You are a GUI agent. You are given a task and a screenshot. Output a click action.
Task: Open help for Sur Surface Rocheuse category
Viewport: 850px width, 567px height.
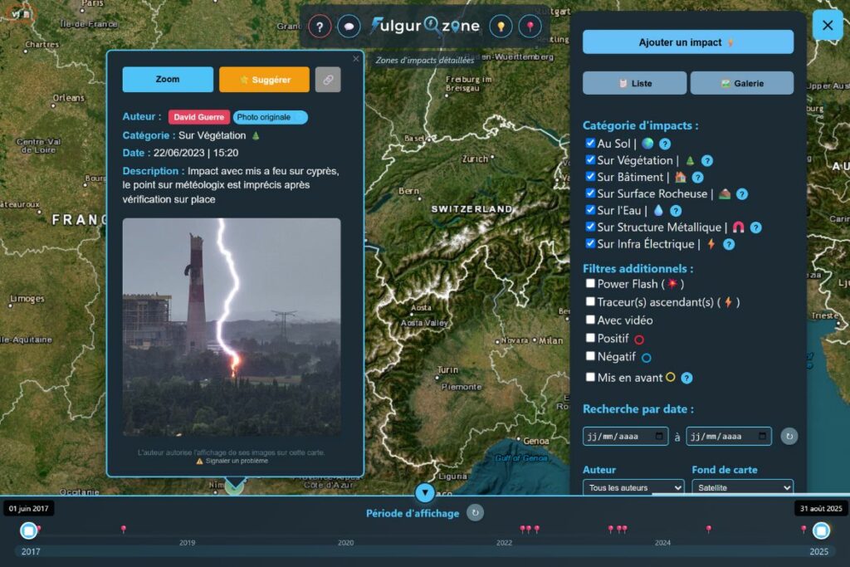point(742,194)
